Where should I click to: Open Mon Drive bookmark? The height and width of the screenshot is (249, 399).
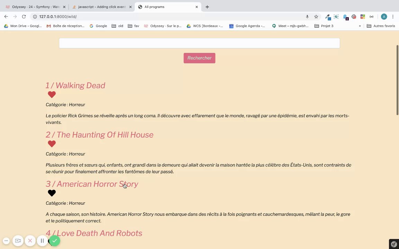click(x=23, y=26)
